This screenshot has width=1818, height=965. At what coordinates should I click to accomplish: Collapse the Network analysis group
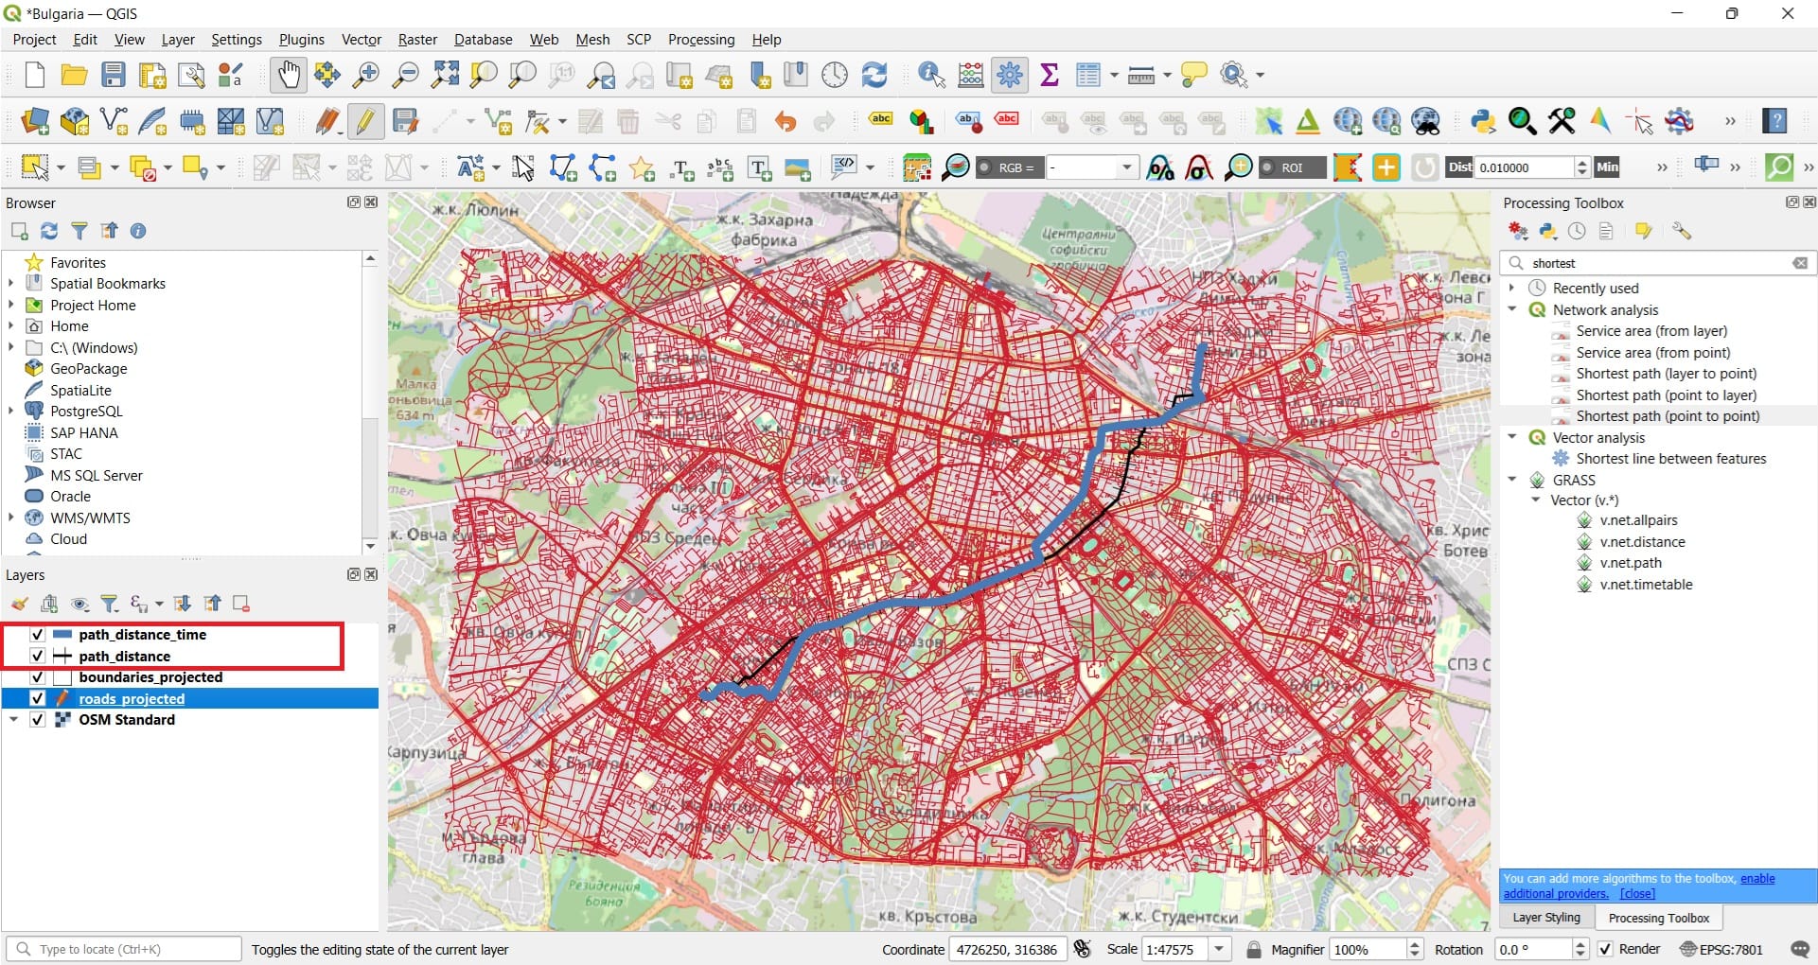coord(1512,309)
